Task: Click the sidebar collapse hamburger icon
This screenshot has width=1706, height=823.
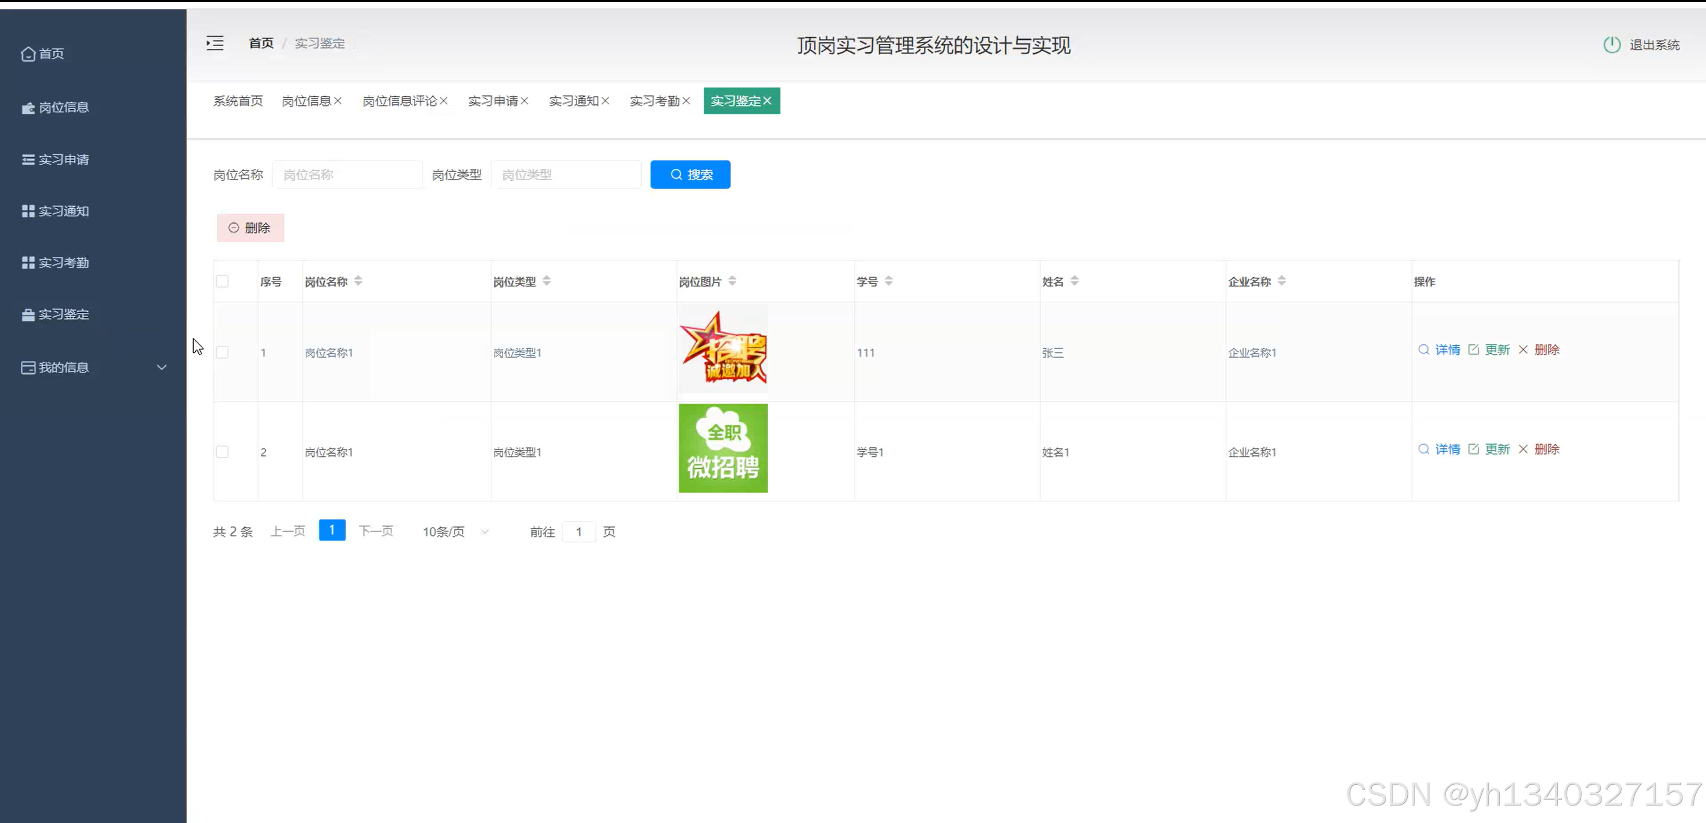Action: point(214,43)
